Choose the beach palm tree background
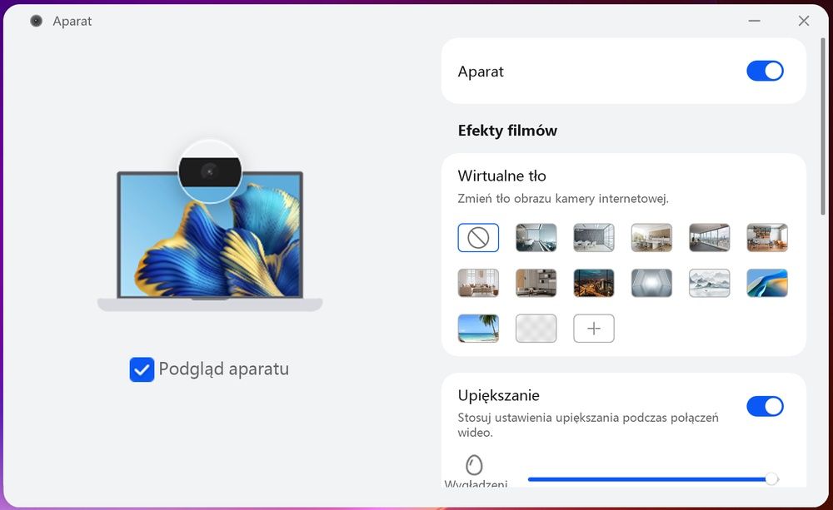Viewport: 833px width, 510px height. tap(478, 329)
